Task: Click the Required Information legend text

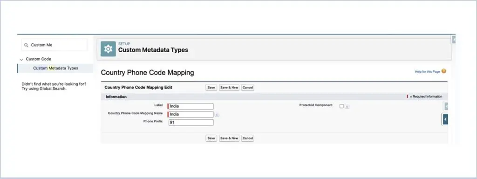Action: pos(426,97)
